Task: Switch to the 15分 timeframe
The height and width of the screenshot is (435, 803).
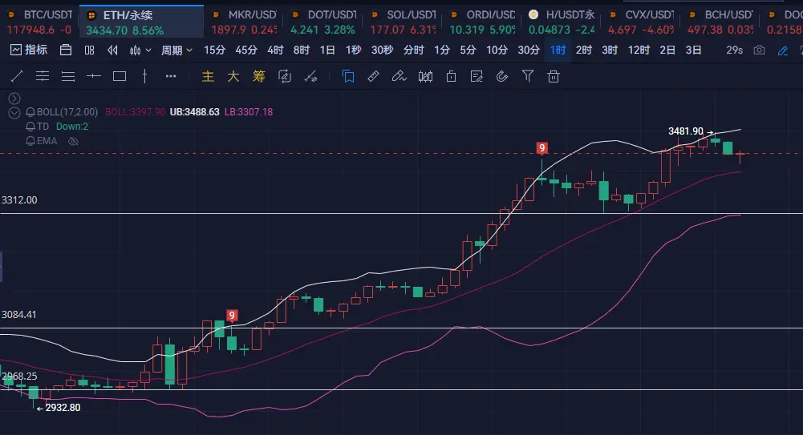Action: [x=214, y=50]
